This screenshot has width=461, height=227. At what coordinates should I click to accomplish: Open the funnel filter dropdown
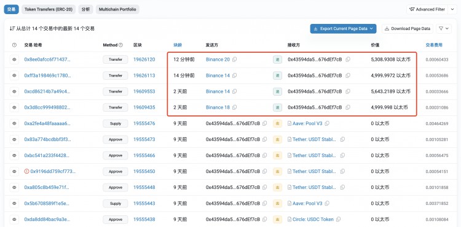pos(444,29)
